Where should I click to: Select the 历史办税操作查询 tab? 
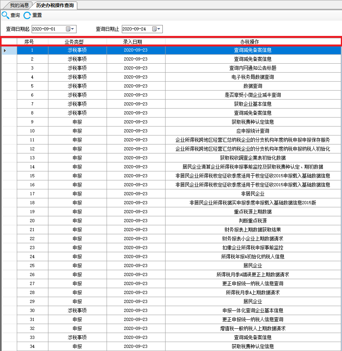click(55, 5)
